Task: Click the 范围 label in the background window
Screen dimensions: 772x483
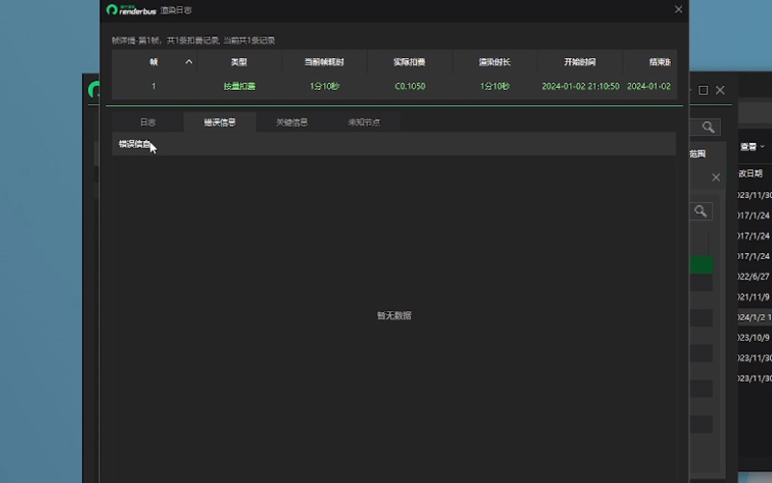Action: pyautogui.click(x=698, y=154)
